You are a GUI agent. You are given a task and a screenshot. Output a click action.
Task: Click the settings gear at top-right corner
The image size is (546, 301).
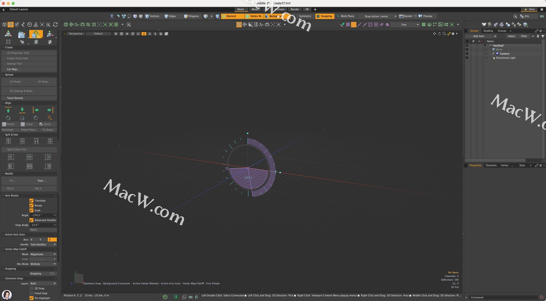click(x=542, y=9)
